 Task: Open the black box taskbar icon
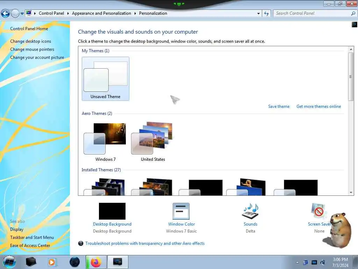pos(31,262)
